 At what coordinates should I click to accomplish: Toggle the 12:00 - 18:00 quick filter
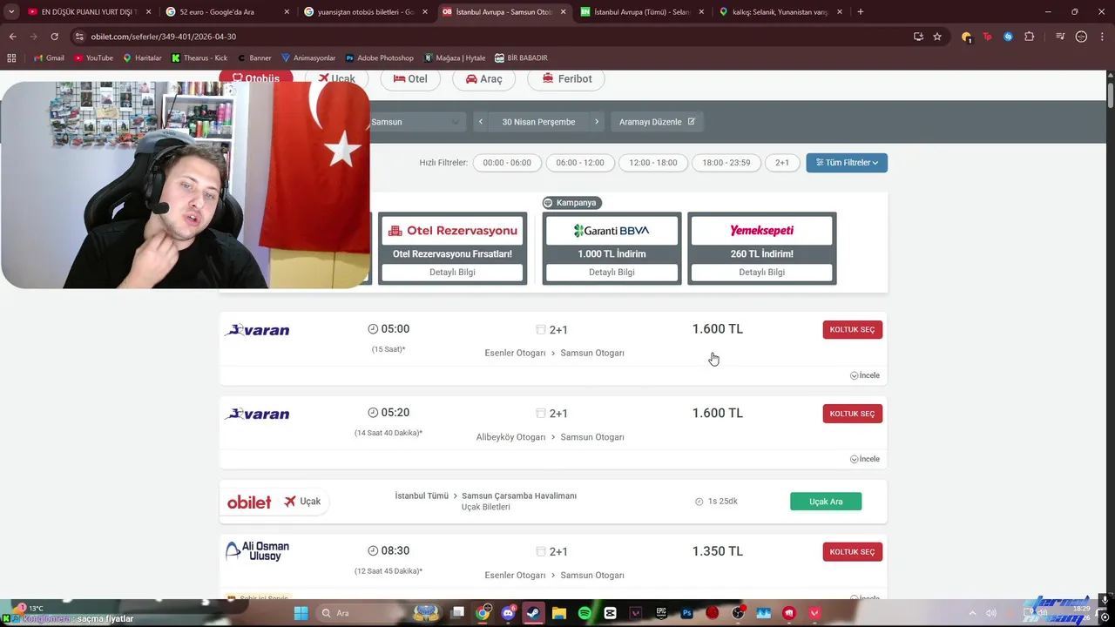653,163
